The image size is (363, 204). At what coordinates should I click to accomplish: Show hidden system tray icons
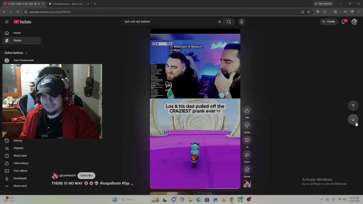pos(321,199)
